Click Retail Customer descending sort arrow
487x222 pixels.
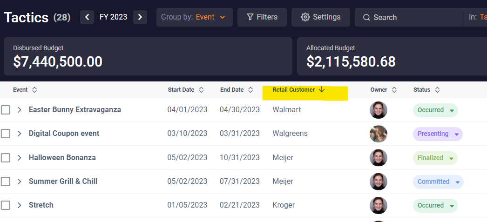(x=322, y=90)
